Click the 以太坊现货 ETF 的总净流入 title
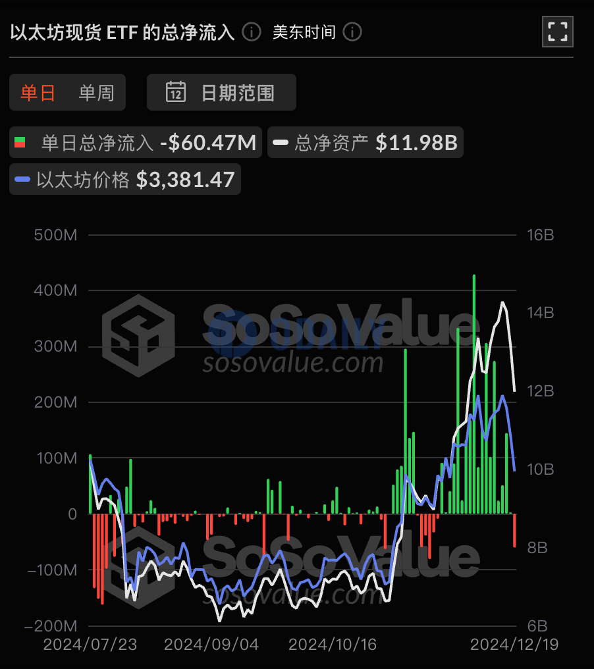 (122, 32)
